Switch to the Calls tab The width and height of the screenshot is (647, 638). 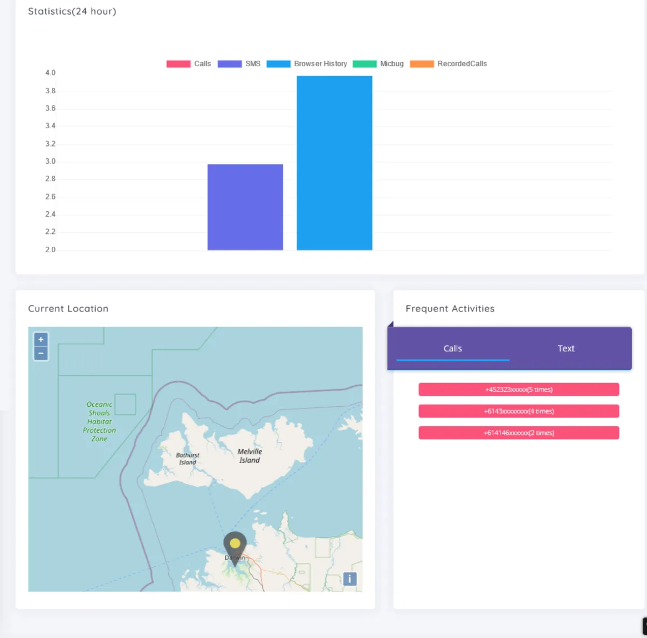(x=453, y=349)
